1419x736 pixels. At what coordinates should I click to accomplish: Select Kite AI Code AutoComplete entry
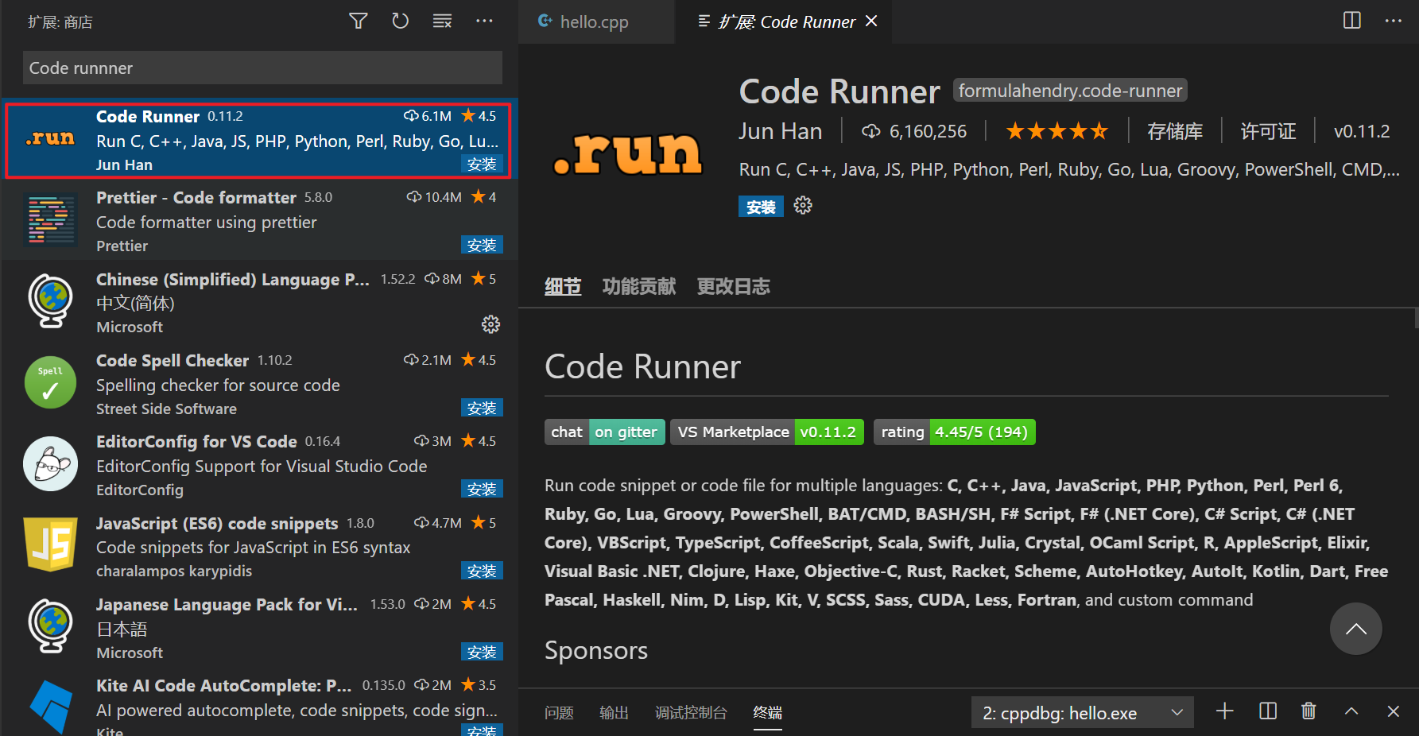point(259,703)
